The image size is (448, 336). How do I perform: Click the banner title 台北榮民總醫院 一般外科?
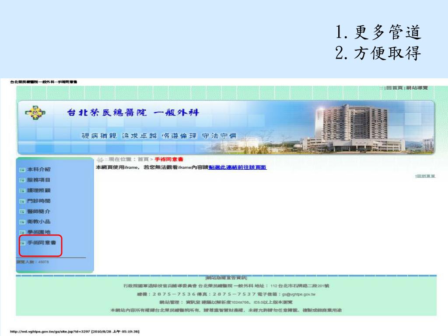[x=133, y=112]
